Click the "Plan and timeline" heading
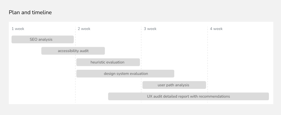The width and height of the screenshot is (281, 115). pyautogui.click(x=30, y=13)
